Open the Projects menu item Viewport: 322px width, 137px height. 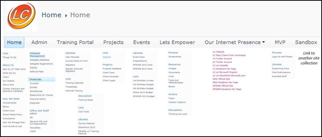point(113,43)
